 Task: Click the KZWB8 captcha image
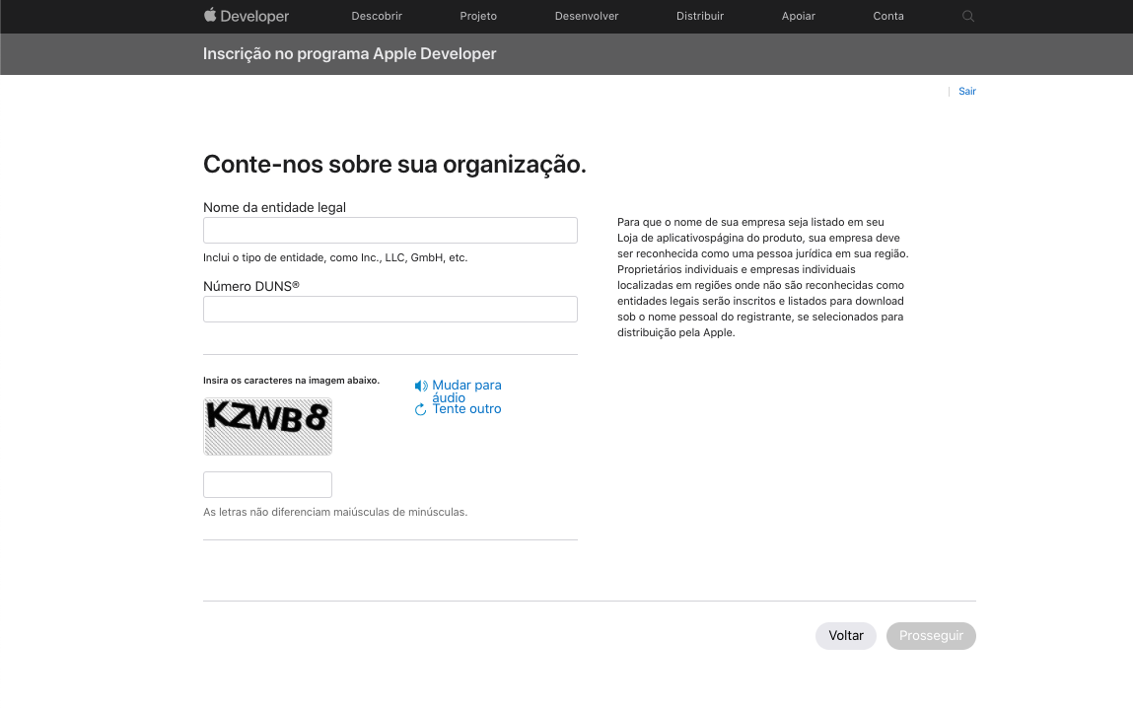tap(267, 426)
